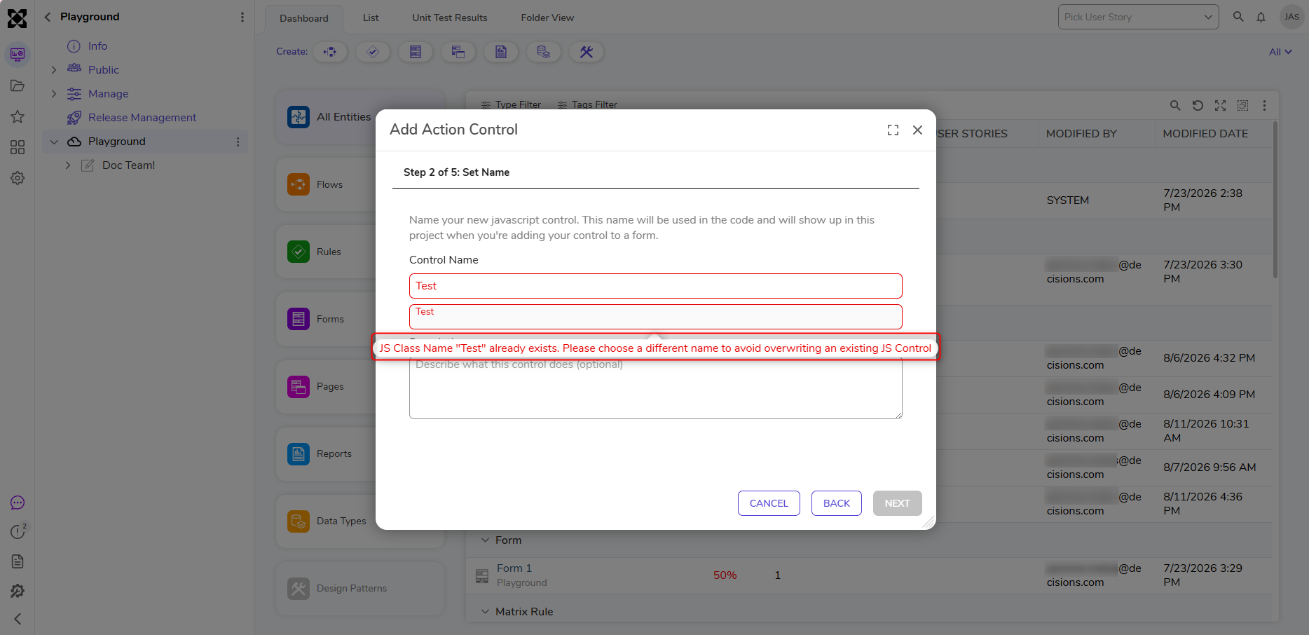1309x635 pixels.
Task: Open the documents icon in sidebar
Action: click(x=18, y=561)
